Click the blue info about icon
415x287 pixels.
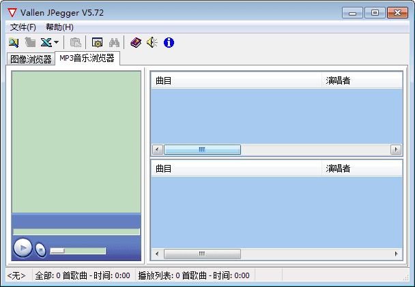tap(169, 43)
